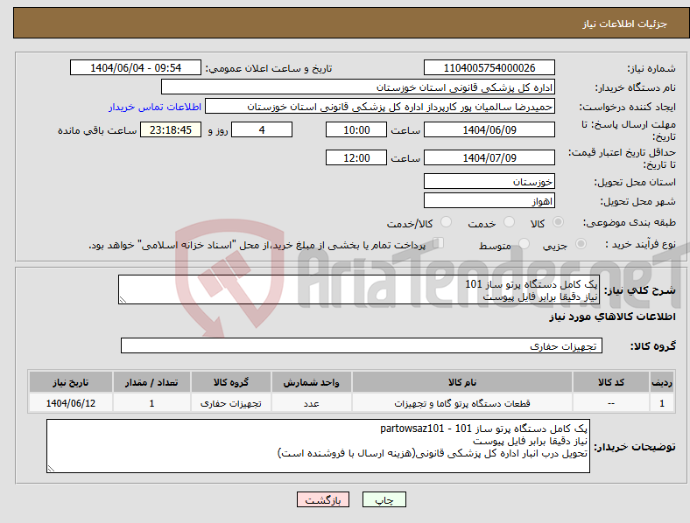Click the goods group field تجهیزات حفاری
Screen dimensions: 690x523
(362, 345)
